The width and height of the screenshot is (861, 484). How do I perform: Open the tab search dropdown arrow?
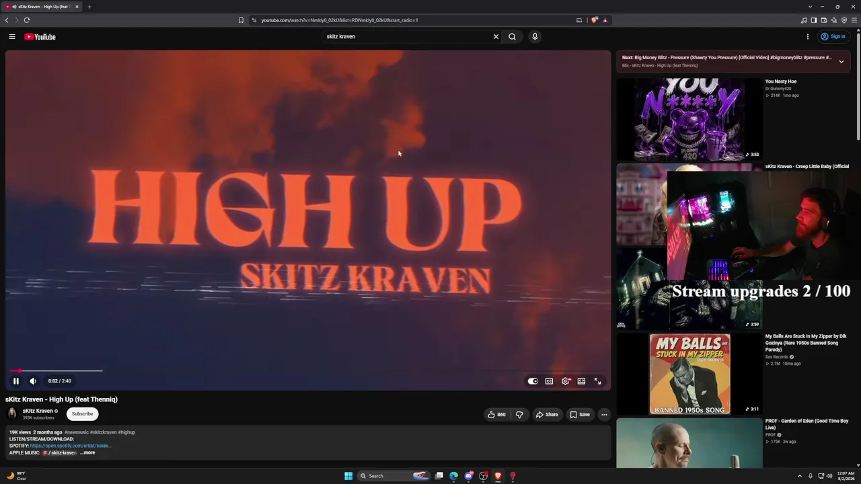[x=810, y=7]
